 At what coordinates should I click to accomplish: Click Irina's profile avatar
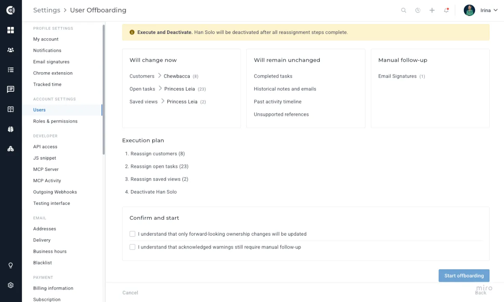coord(469,11)
